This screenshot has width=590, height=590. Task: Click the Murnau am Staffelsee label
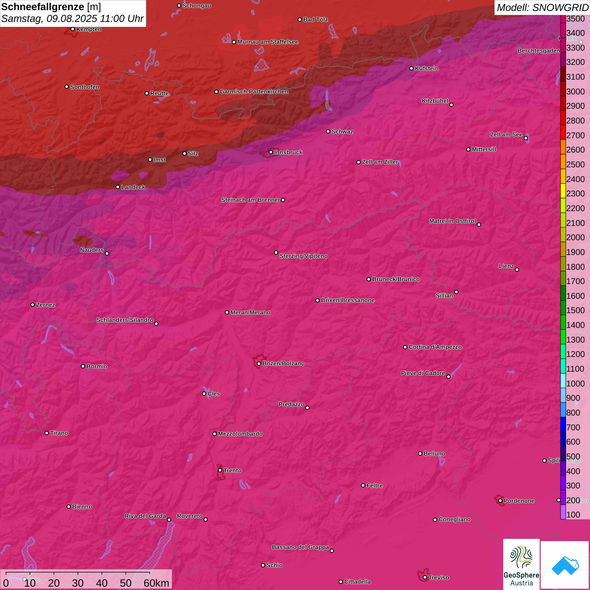[x=268, y=42]
